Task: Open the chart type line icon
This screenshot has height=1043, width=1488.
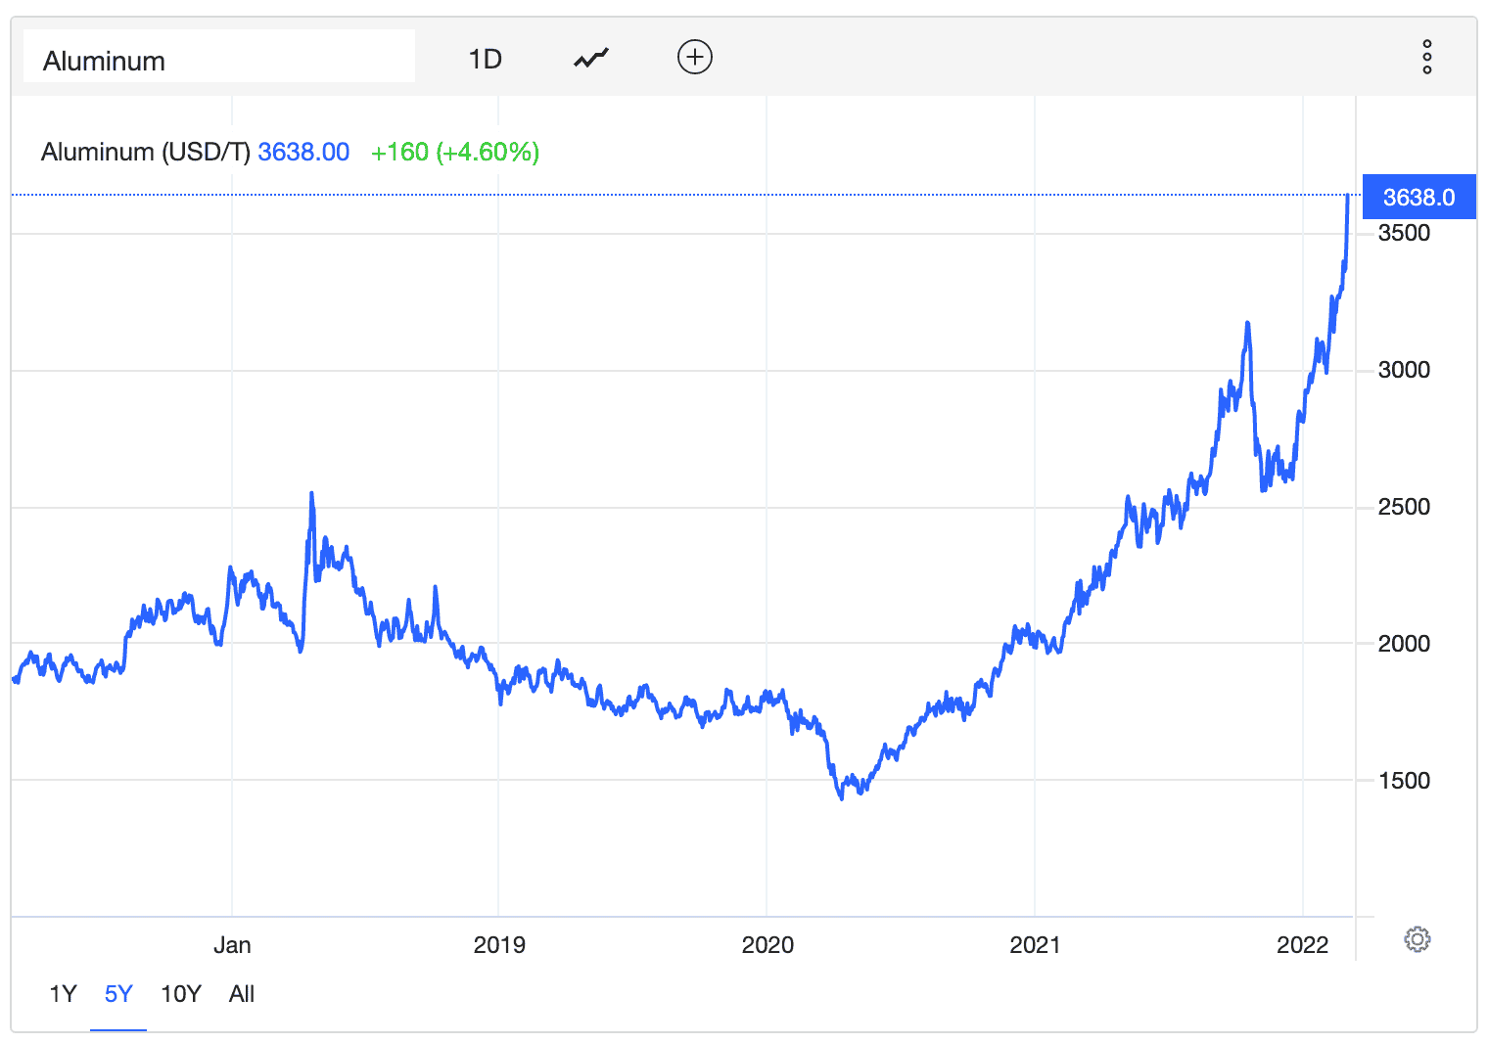Action: [591, 59]
